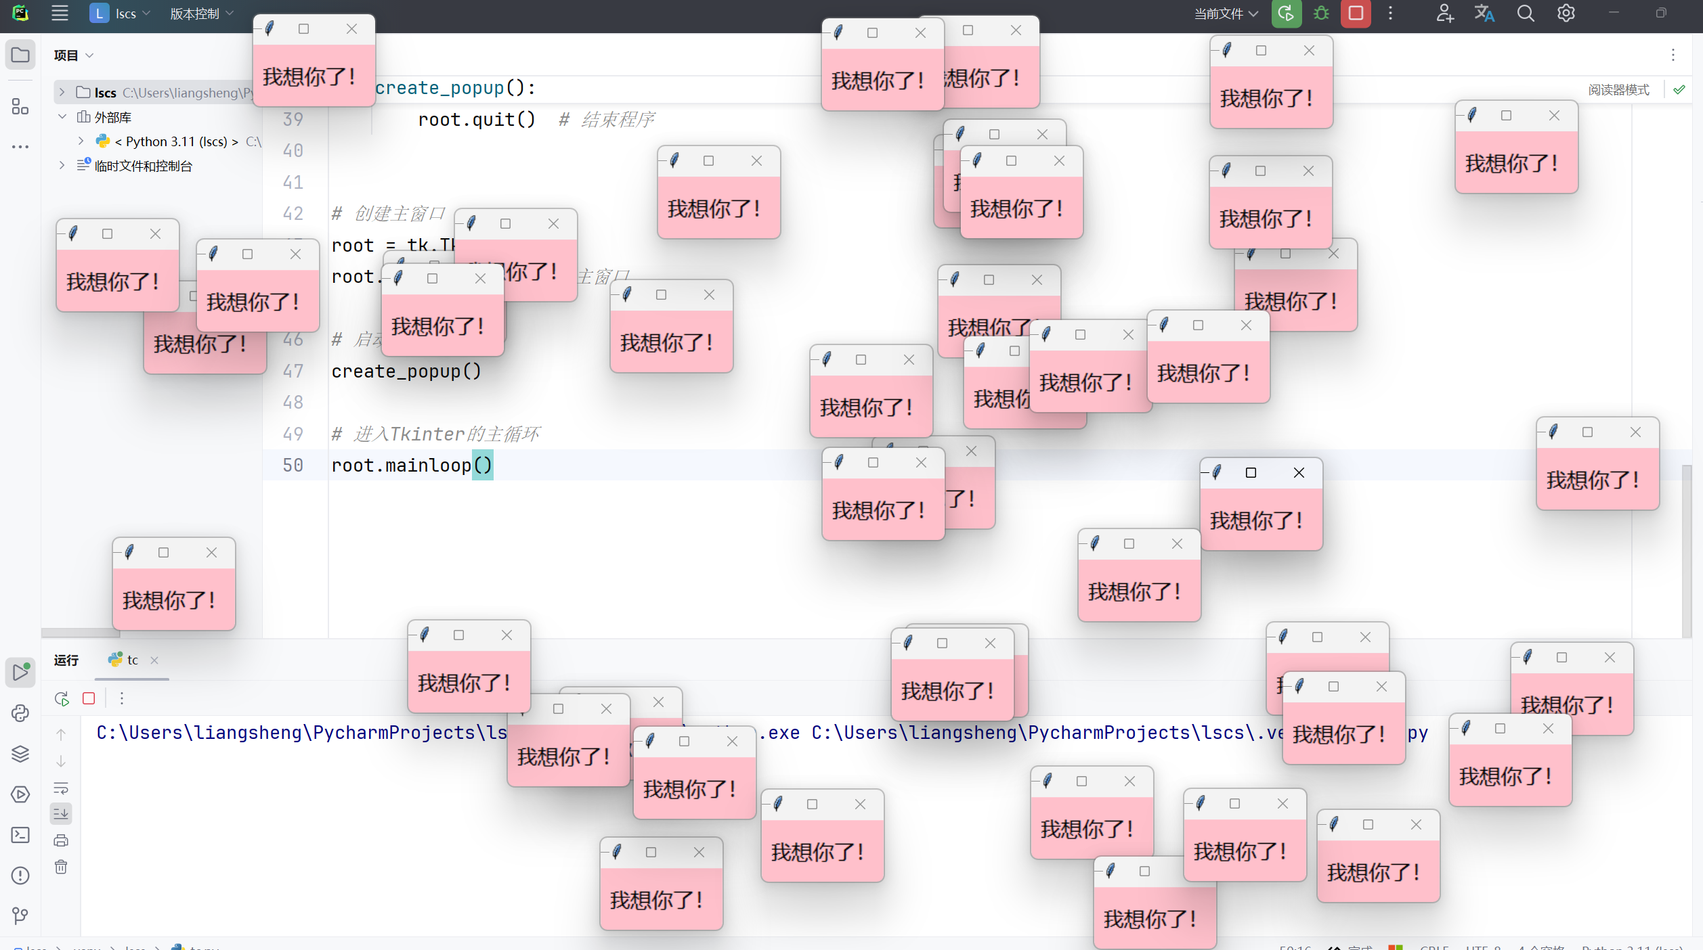1703x950 pixels.
Task: Select the 运行 Run panel label
Action: 66,660
